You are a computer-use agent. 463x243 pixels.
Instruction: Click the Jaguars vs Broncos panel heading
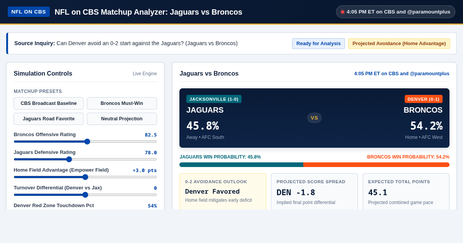[209, 74]
